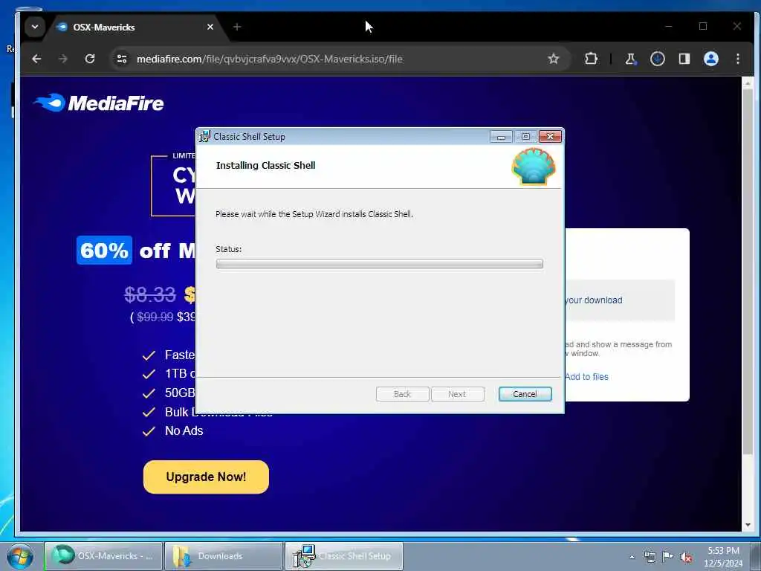Click the 'No Ads' feature text
Image resolution: width=761 pixels, height=571 pixels.
[184, 430]
